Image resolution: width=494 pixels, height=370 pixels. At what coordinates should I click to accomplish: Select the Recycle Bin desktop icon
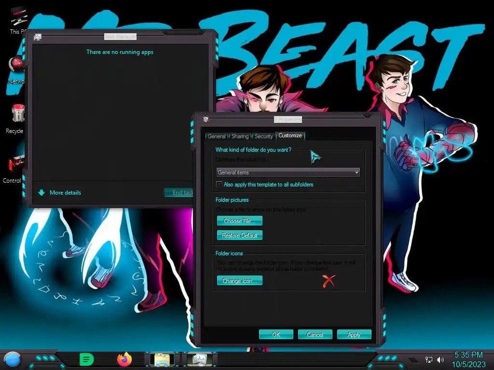[15, 119]
